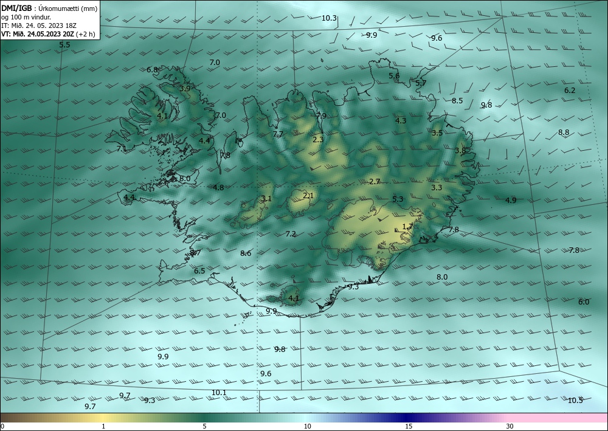Viewport: 608px width, 431px height.
Task: Select the 'og 100 m vindur.' legend line
Action: 26,17
